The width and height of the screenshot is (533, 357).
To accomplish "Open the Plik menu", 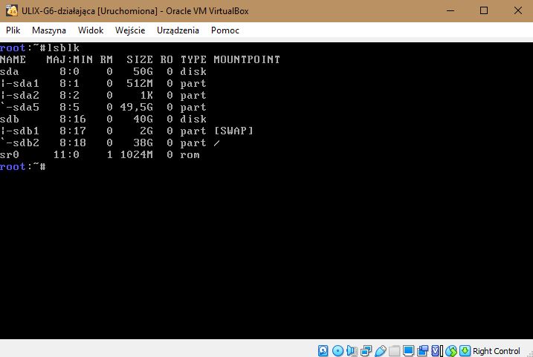I will click(13, 30).
